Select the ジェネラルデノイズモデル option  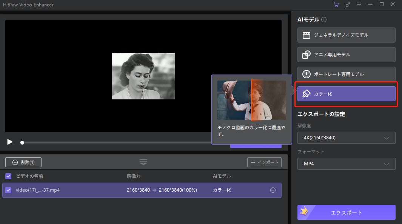pos(346,35)
